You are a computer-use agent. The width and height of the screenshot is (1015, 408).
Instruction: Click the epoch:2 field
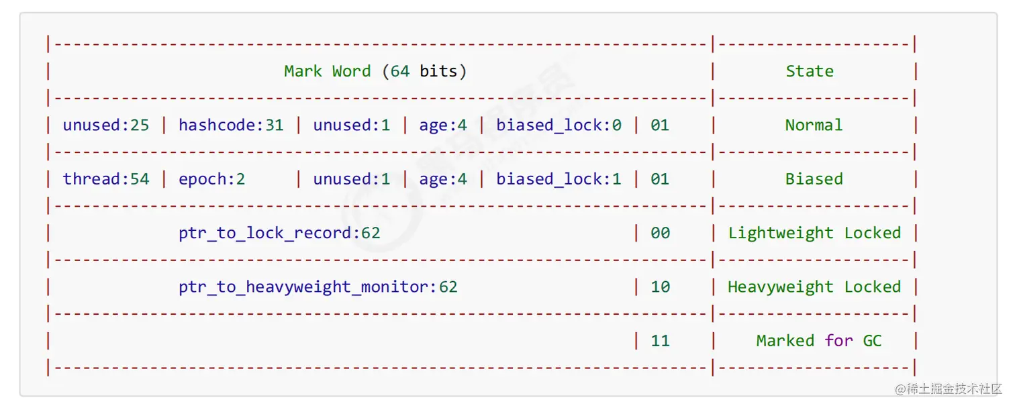point(212,179)
